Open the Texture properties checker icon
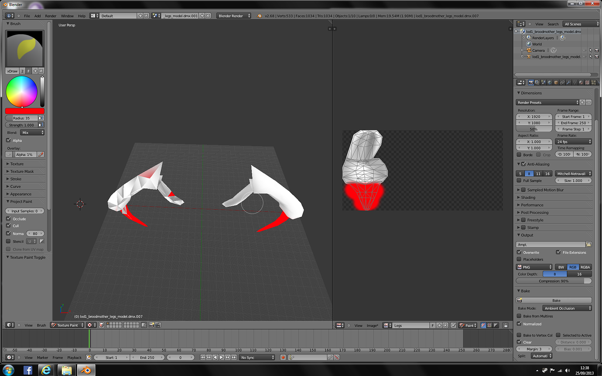This screenshot has width=602, height=376. [588, 82]
